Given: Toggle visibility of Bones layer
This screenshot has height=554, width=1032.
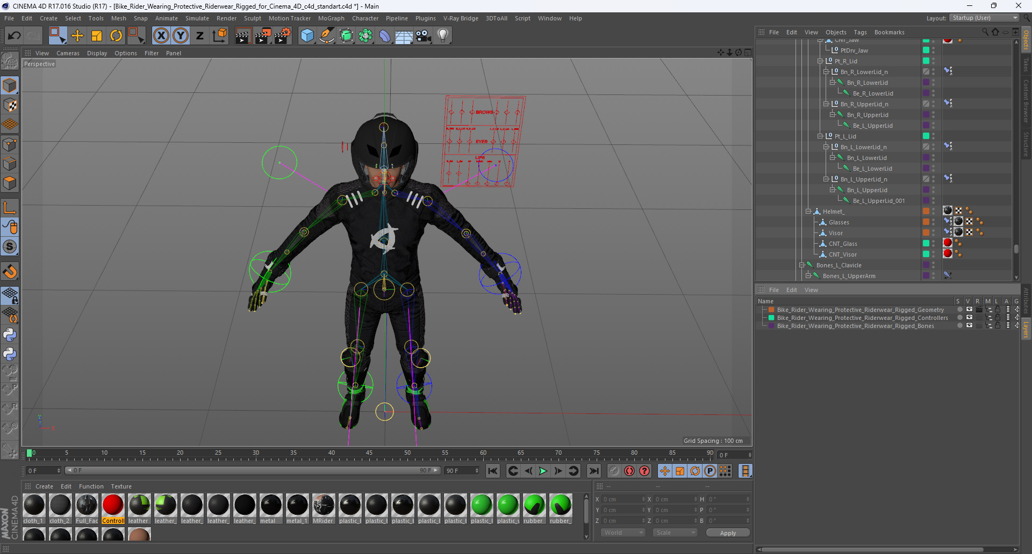Looking at the screenshot, I should point(969,326).
